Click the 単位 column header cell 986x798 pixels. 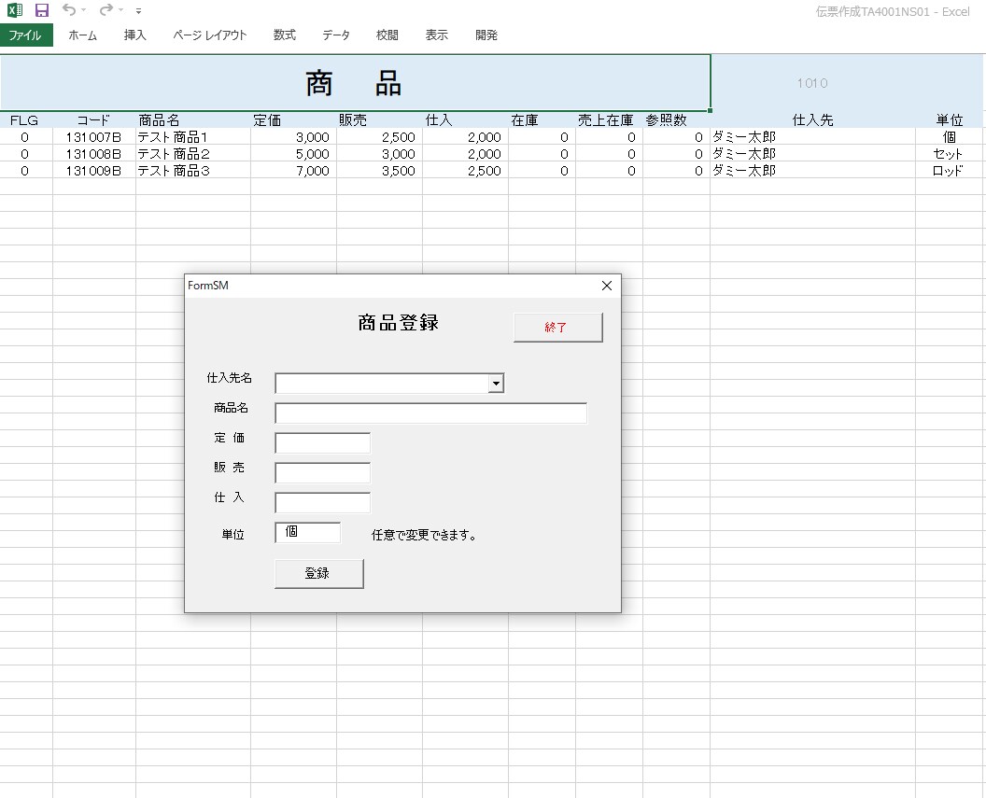951,120
